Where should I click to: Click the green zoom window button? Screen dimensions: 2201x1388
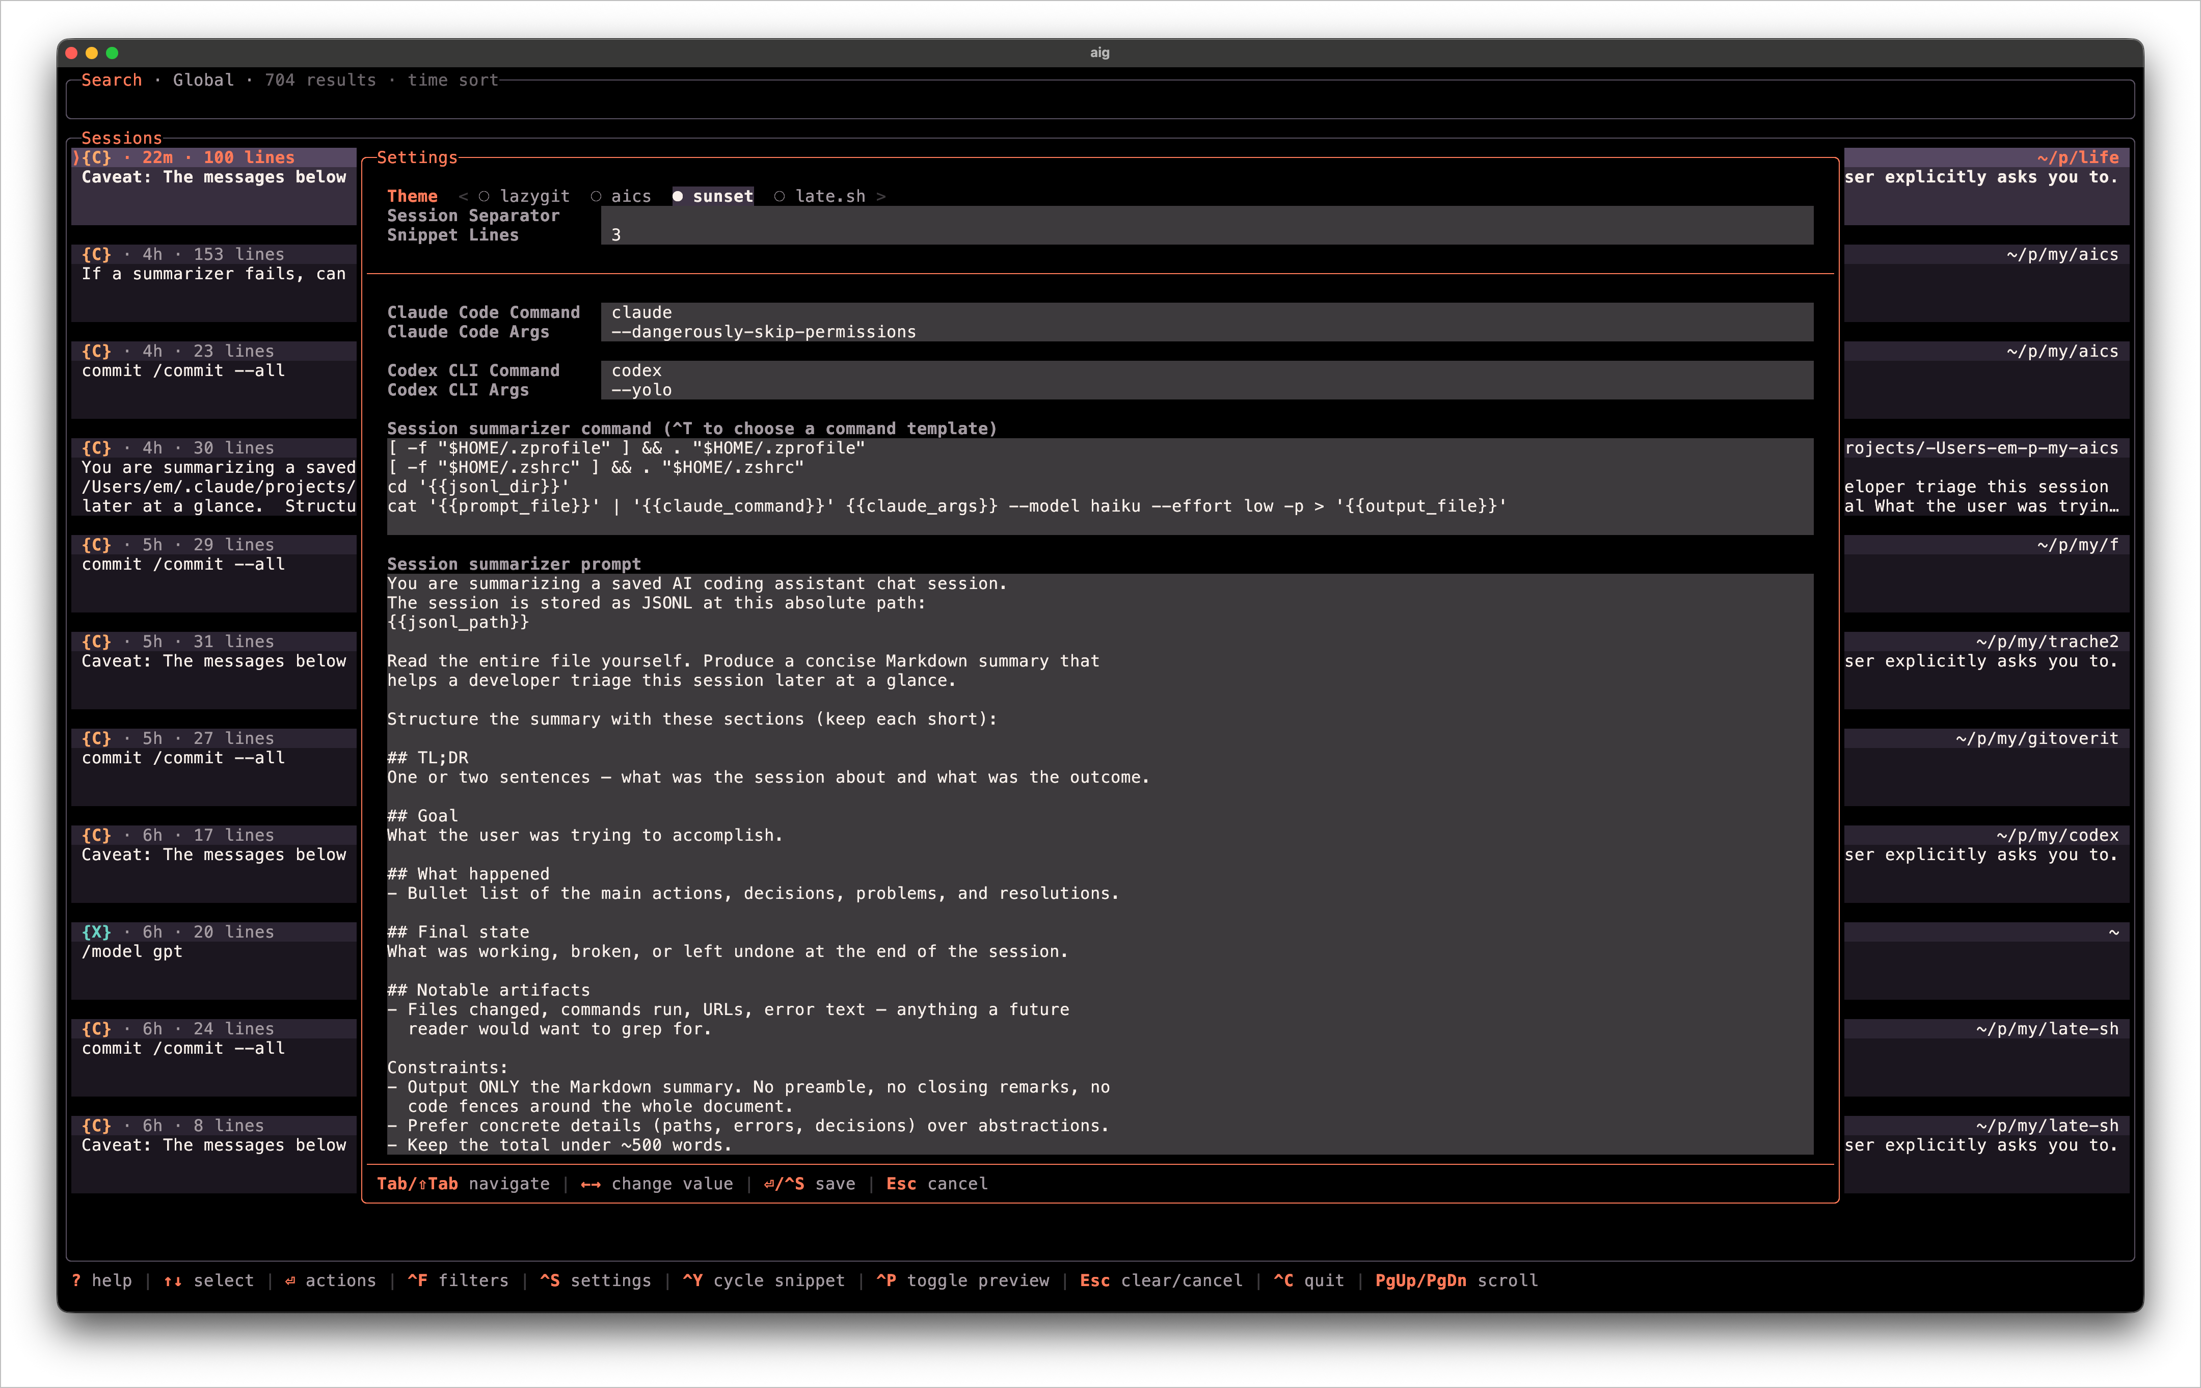click(x=113, y=53)
